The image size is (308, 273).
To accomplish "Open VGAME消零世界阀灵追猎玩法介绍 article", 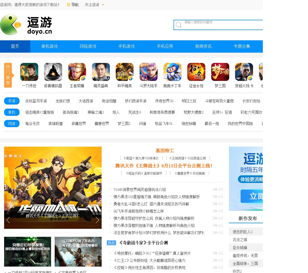I will coord(140,190).
